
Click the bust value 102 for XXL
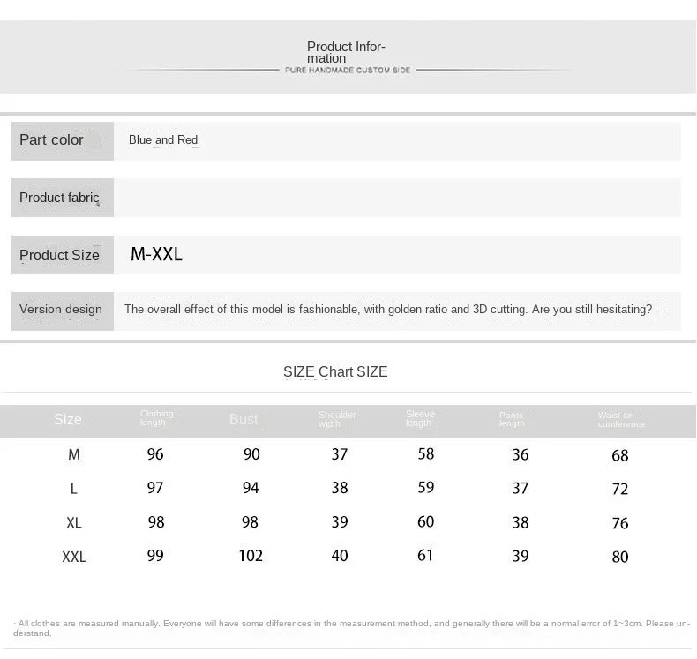click(x=251, y=556)
